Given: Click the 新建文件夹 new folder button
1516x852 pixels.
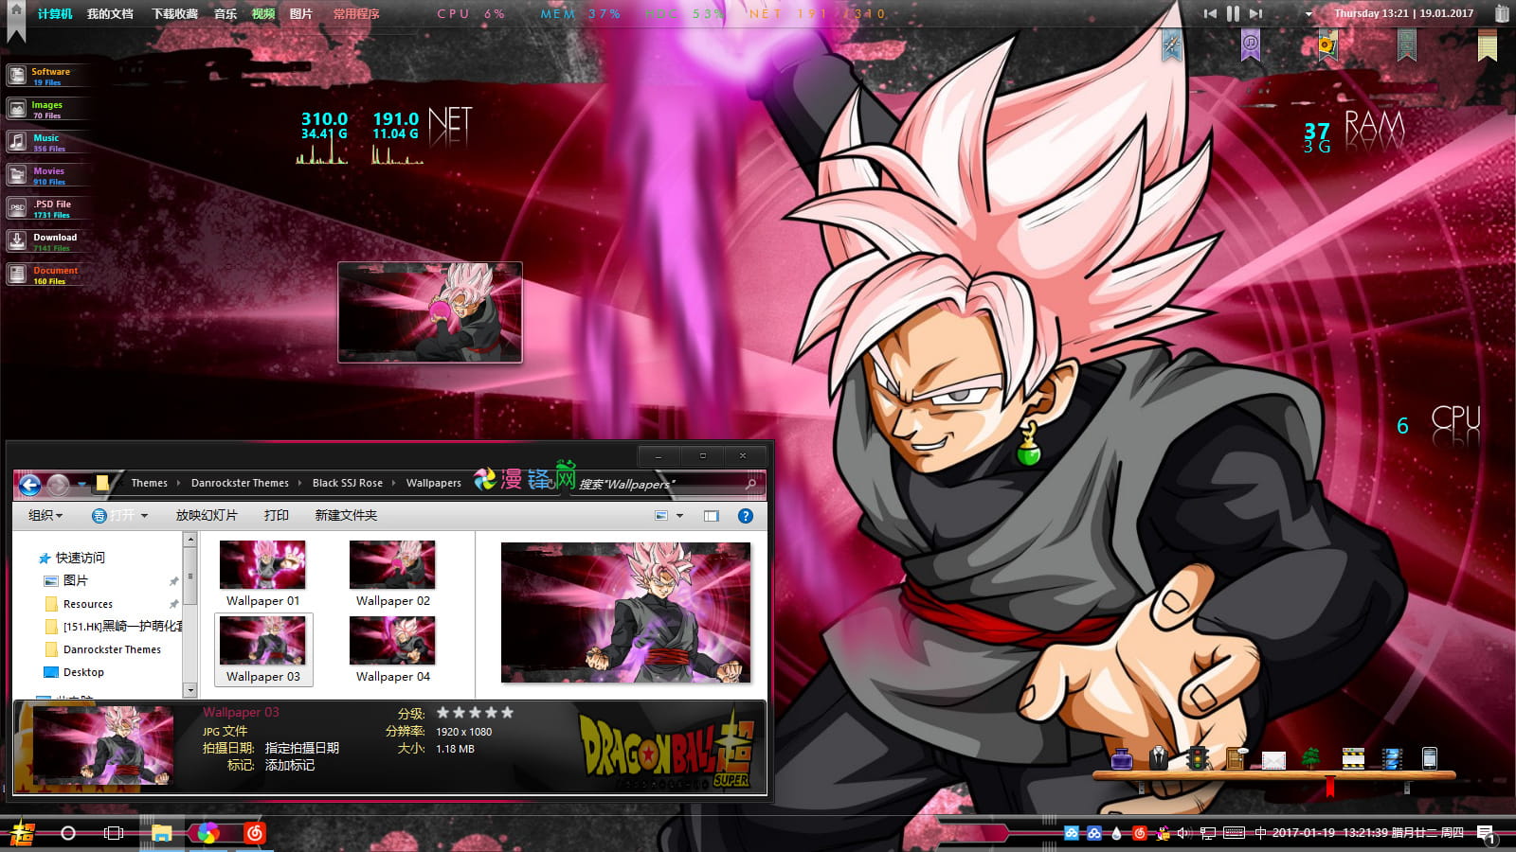Looking at the screenshot, I should point(346,516).
